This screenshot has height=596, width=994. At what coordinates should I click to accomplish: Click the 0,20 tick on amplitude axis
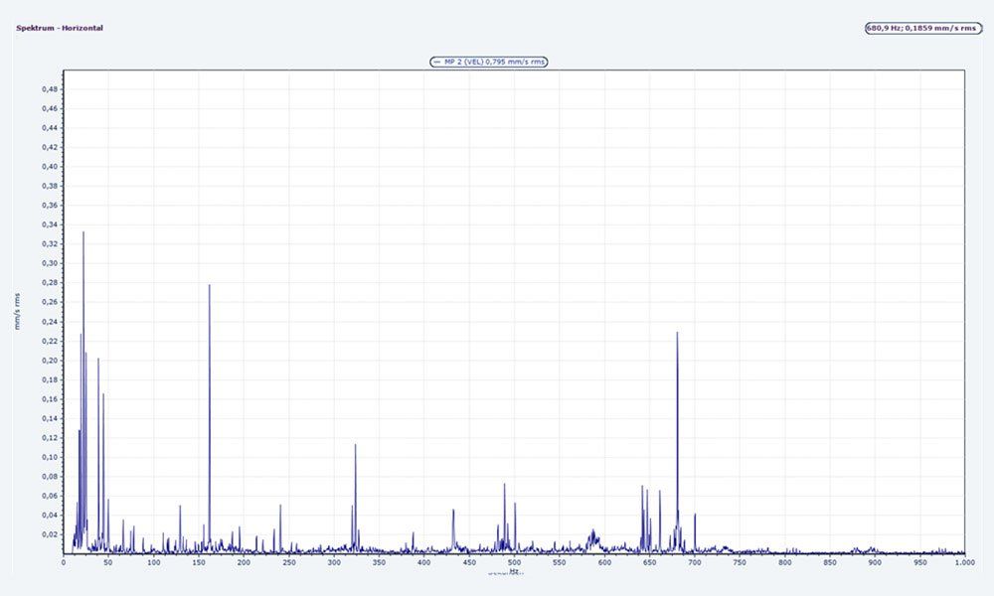pos(49,361)
